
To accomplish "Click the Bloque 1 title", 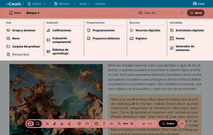I will pos(33,13).
